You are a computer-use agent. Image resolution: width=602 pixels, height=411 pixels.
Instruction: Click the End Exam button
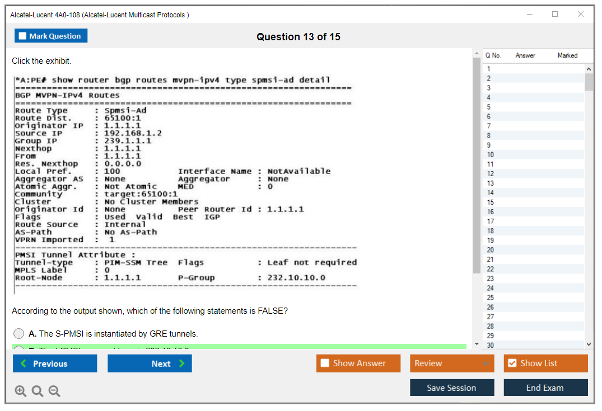pos(545,388)
